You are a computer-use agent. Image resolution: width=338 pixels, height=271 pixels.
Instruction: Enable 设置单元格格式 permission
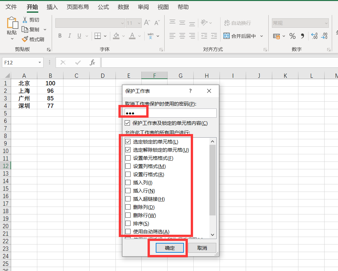coord(128,158)
